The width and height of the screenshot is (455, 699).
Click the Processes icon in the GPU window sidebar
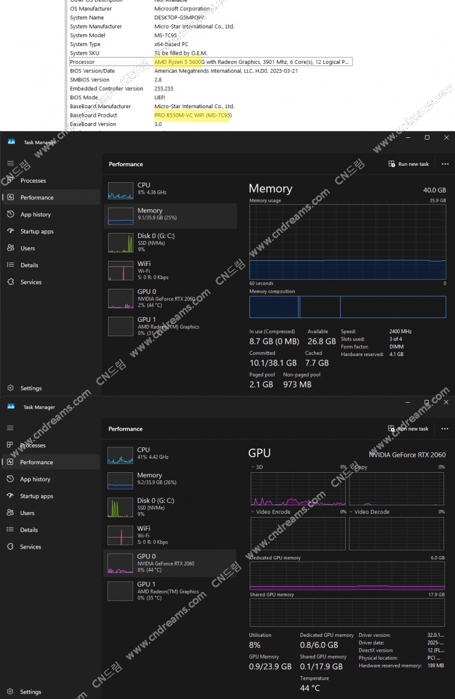[x=10, y=445]
